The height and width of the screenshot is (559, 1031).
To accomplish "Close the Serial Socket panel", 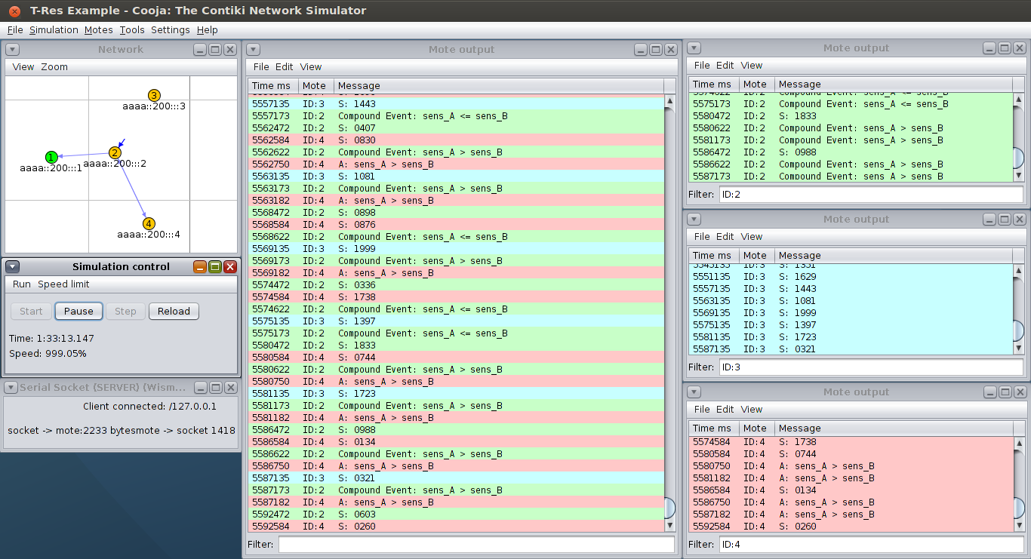I will (230, 387).
